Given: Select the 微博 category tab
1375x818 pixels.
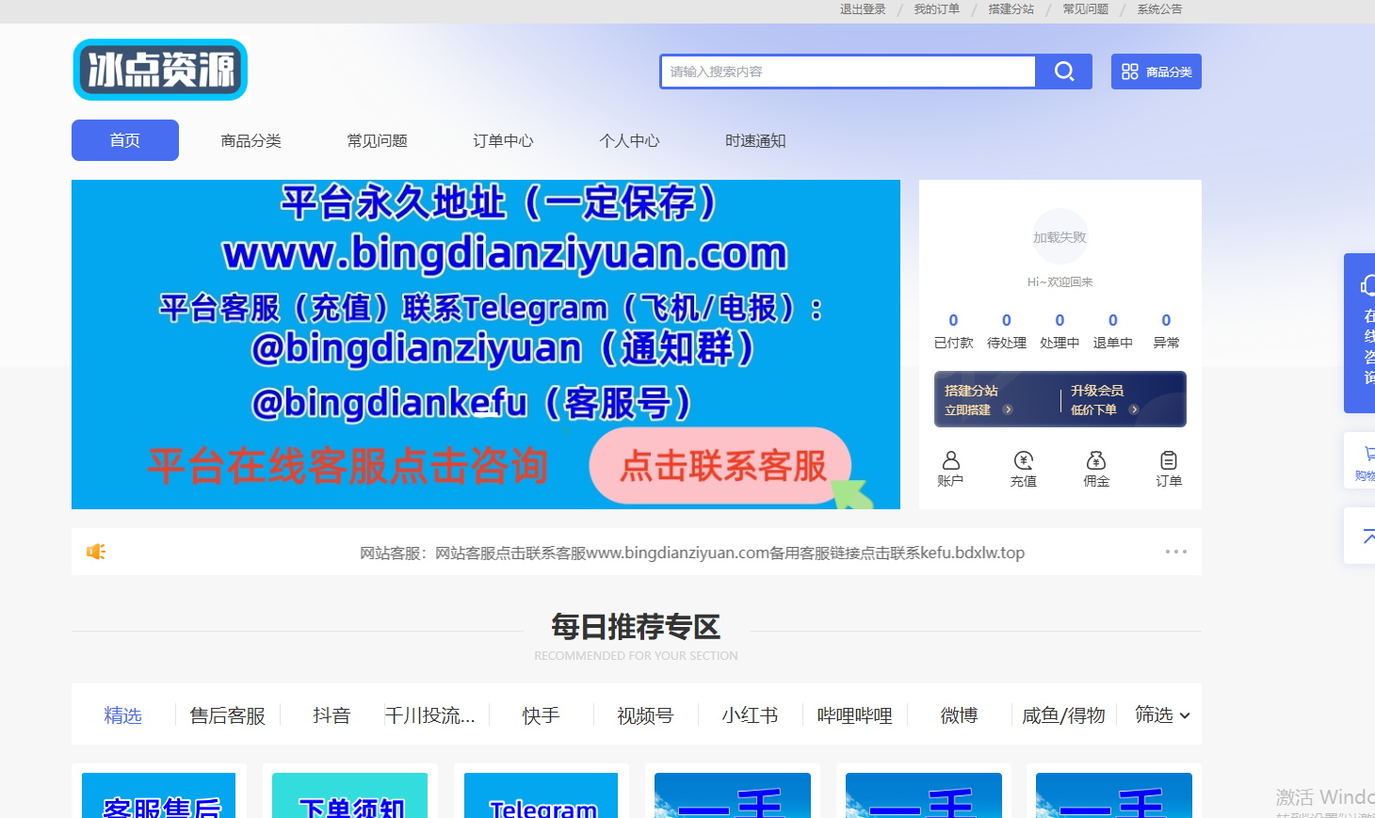Looking at the screenshot, I should click(959, 715).
